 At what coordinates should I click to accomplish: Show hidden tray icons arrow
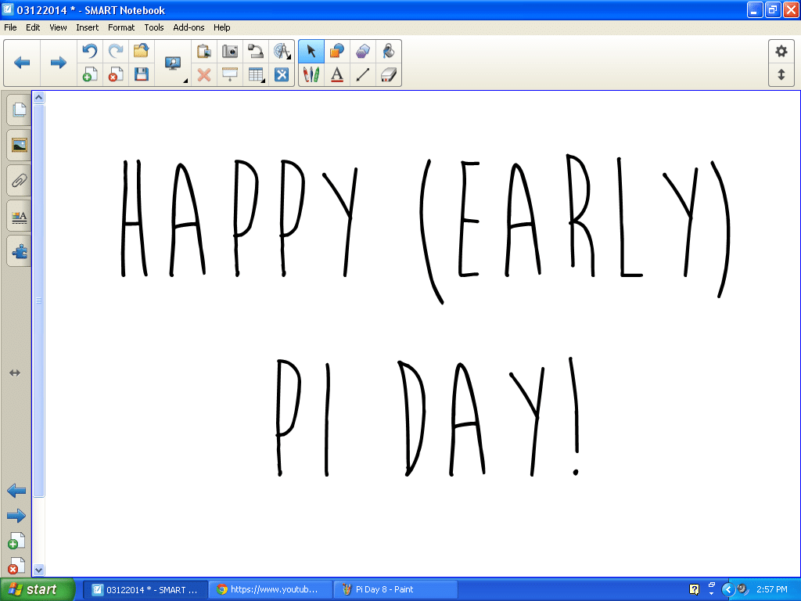[727, 590]
